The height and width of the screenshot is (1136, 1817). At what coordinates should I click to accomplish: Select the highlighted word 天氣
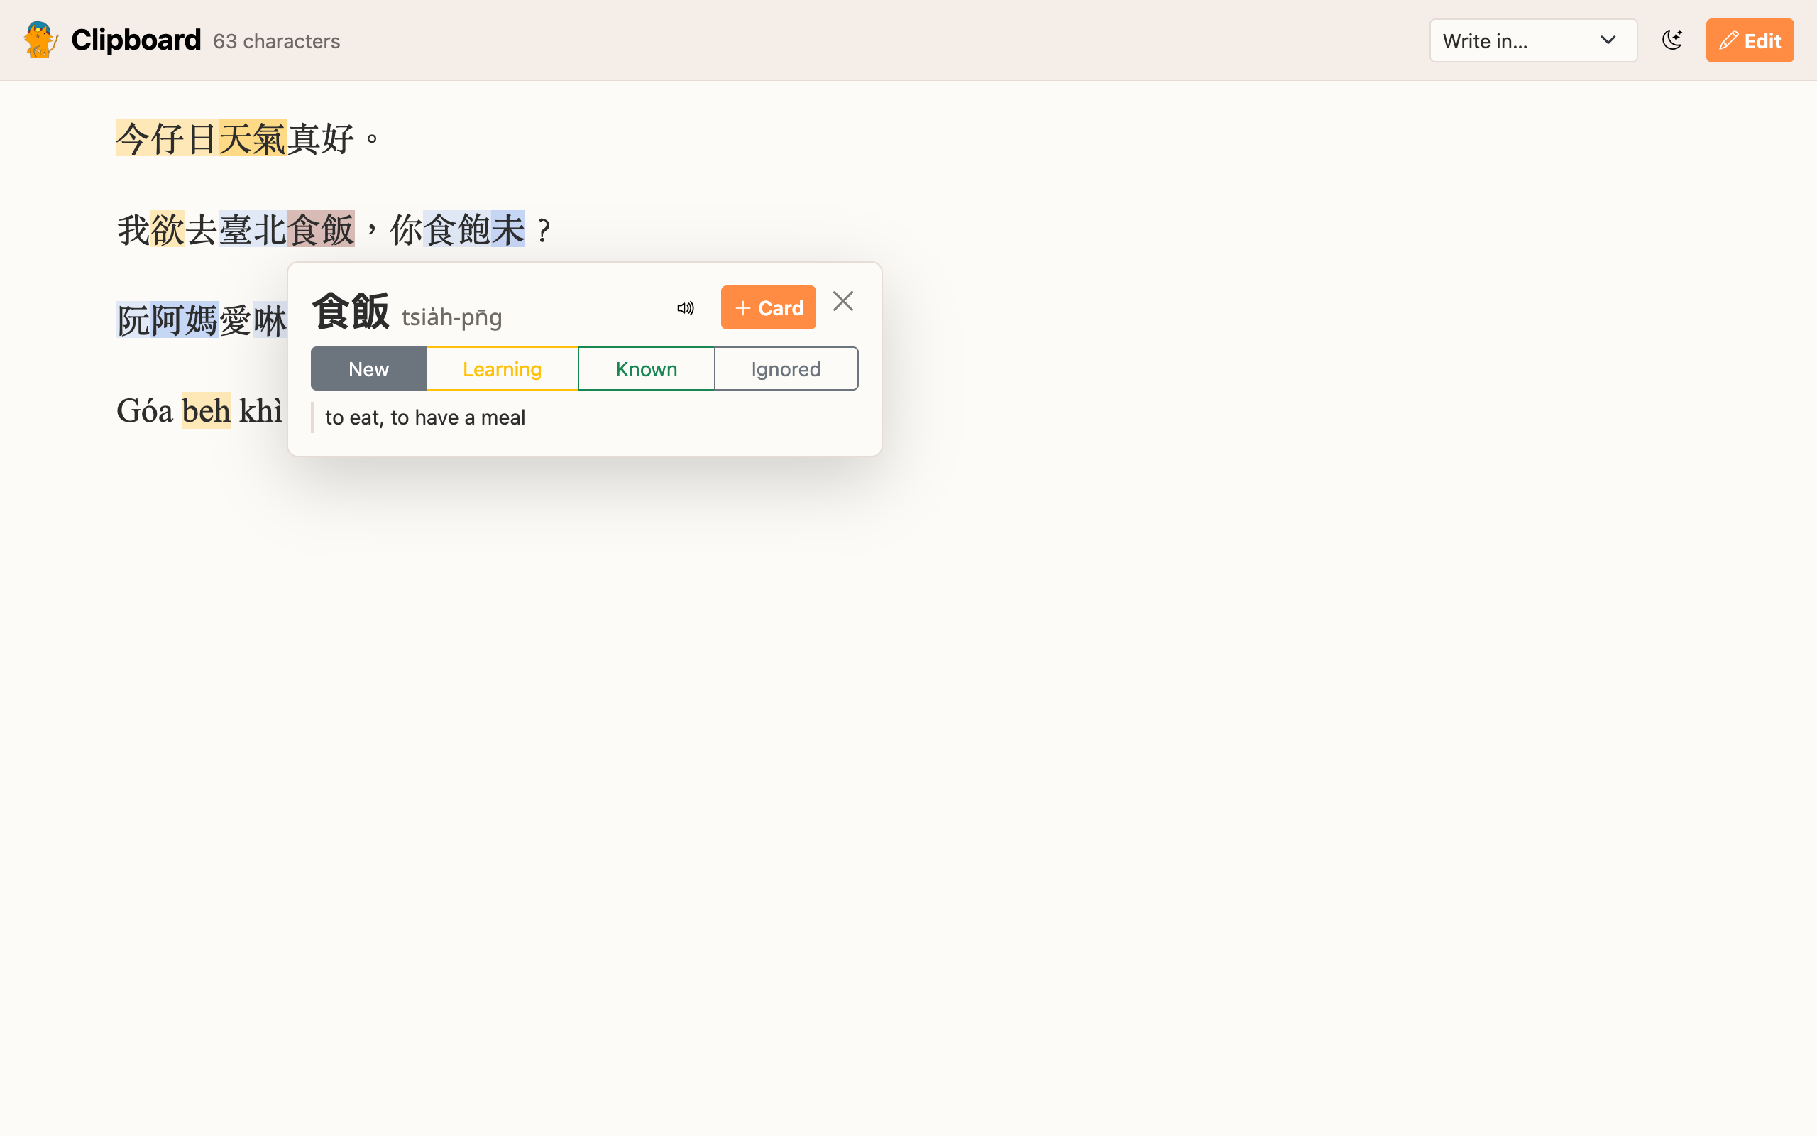[252, 138]
